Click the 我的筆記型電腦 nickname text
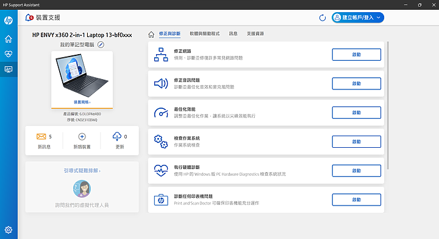This screenshot has width=439, height=239. click(x=77, y=44)
